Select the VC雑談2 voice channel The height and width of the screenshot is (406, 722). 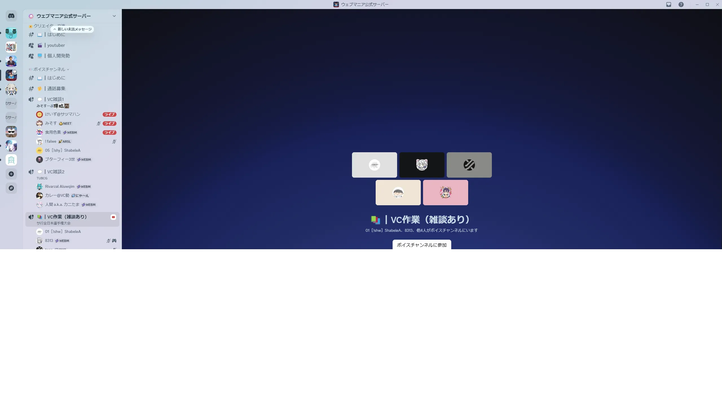click(56, 172)
